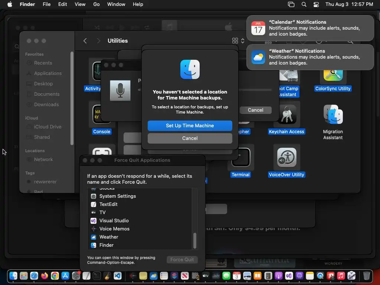This screenshot has height=285, width=380.
Task: Go back in Utilities Finder window
Action: (x=85, y=41)
